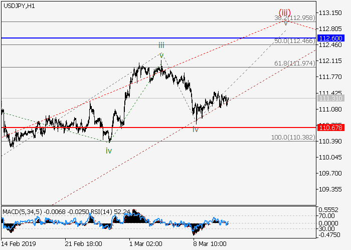Click the 50.0(112.466) Fibonacci level label

coord(294,40)
